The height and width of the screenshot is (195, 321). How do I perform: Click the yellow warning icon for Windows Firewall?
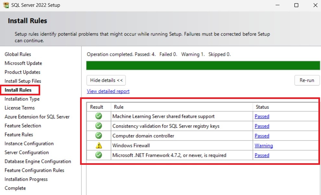(99, 146)
